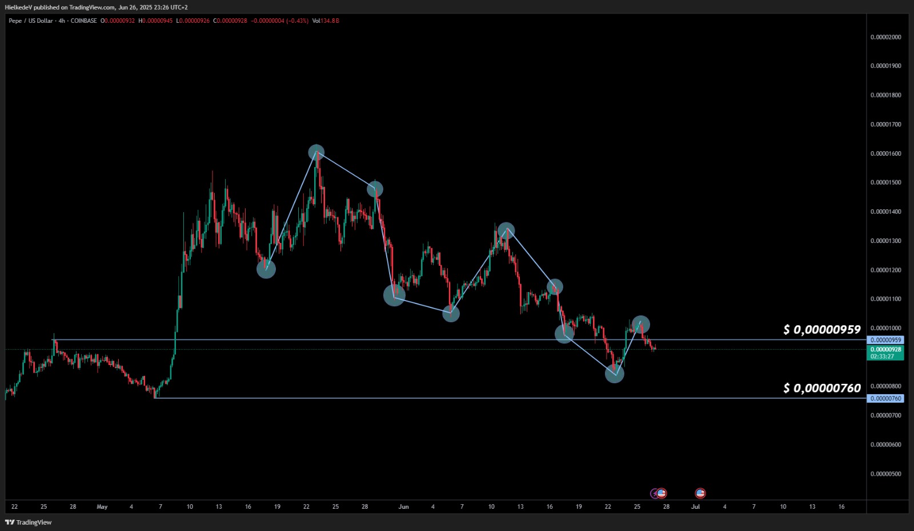Click the 'HielkedeV published on TradingView.com' header
This screenshot has width=914, height=531.
pyautogui.click(x=96, y=7)
